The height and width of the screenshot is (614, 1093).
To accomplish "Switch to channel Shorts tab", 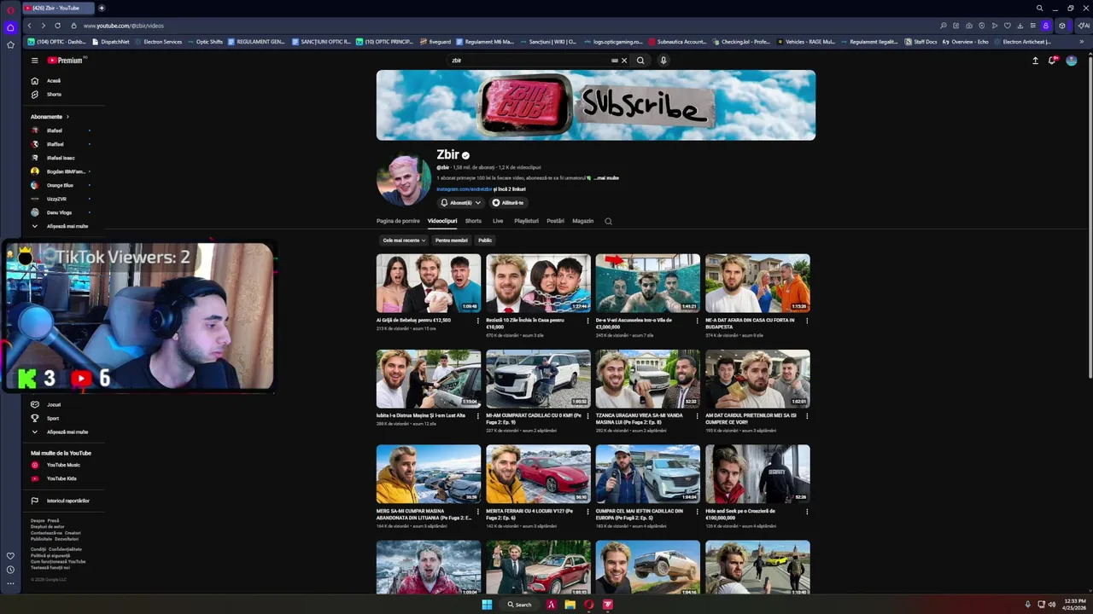I will click(x=473, y=221).
